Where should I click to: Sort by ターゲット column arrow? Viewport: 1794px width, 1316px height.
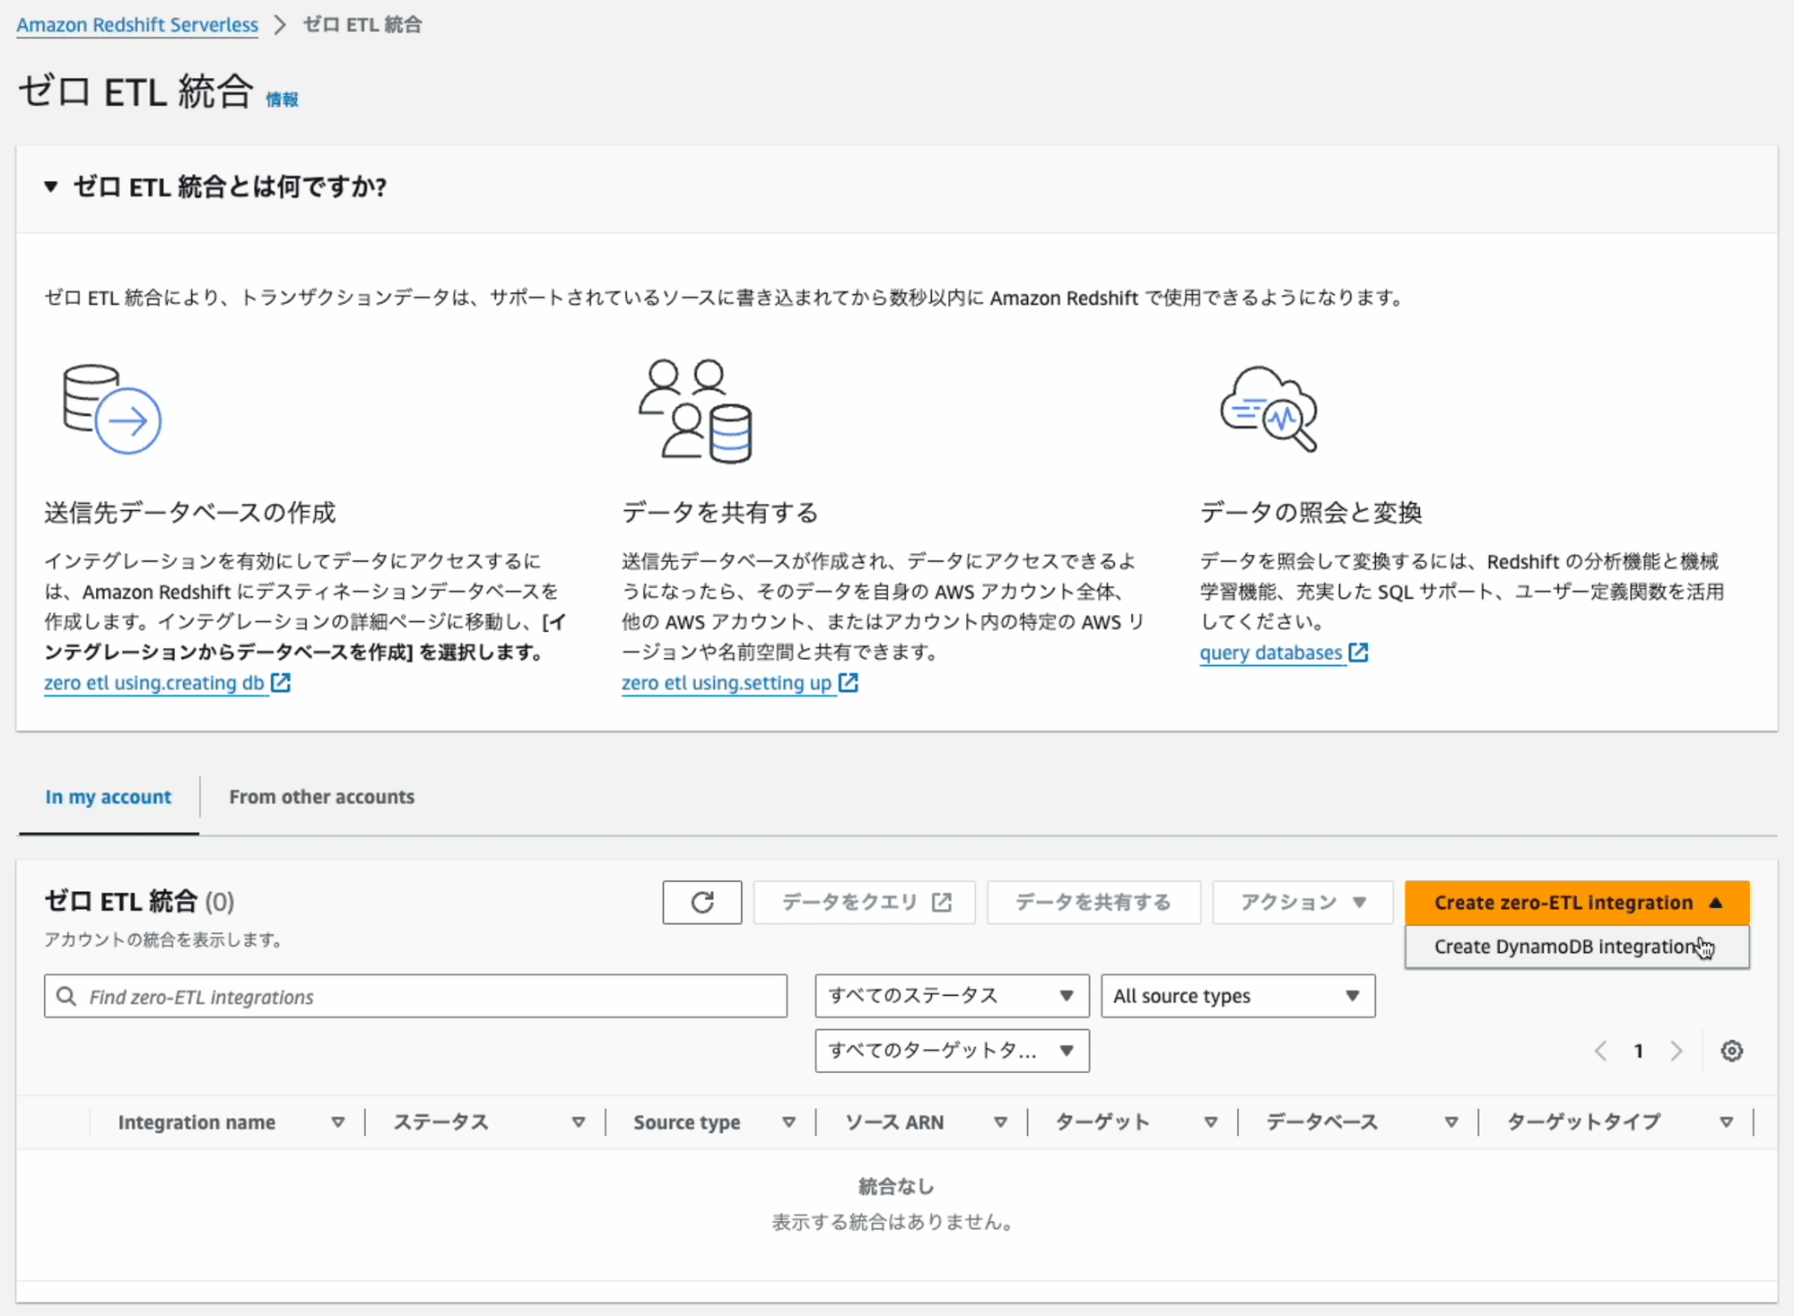coord(1210,1121)
